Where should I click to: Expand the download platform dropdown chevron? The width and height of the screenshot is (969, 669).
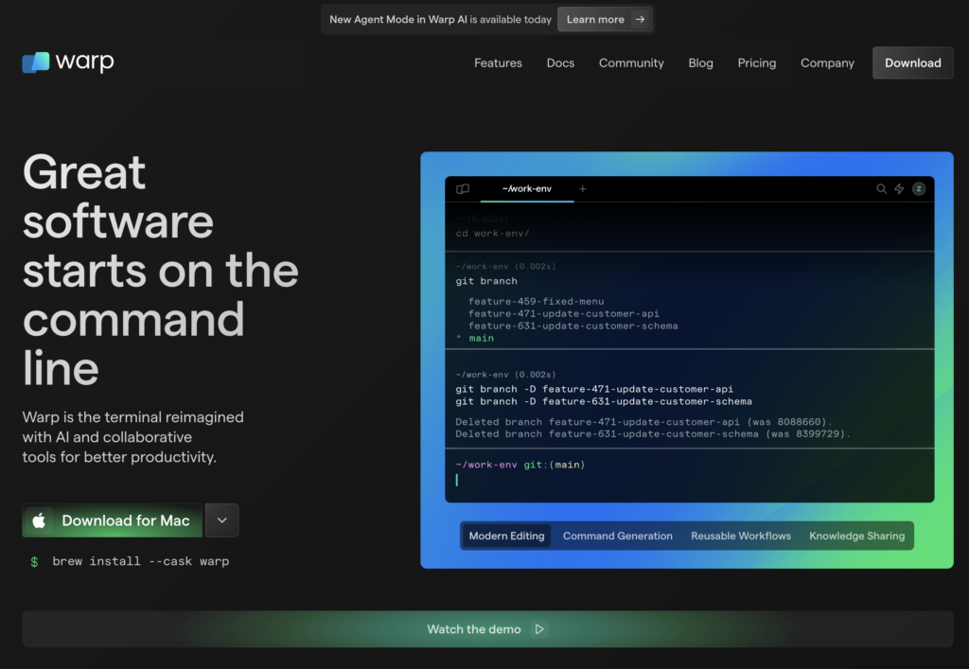pyautogui.click(x=221, y=520)
